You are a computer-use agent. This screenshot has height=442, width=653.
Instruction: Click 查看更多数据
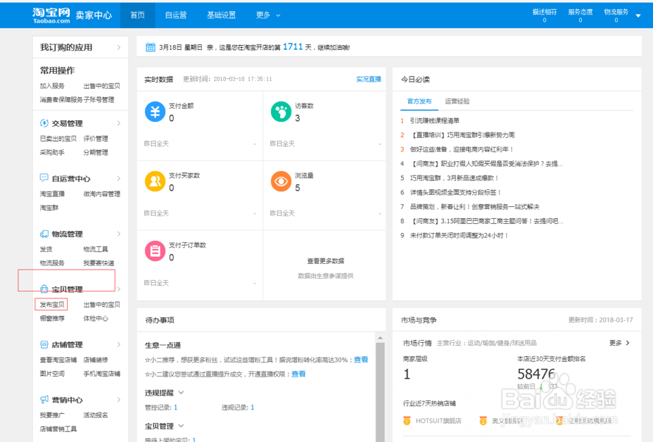click(326, 261)
